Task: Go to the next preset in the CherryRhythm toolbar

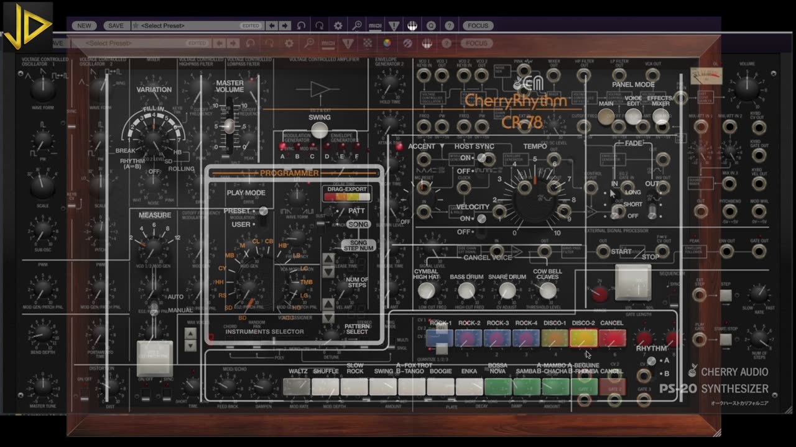Action: (285, 25)
